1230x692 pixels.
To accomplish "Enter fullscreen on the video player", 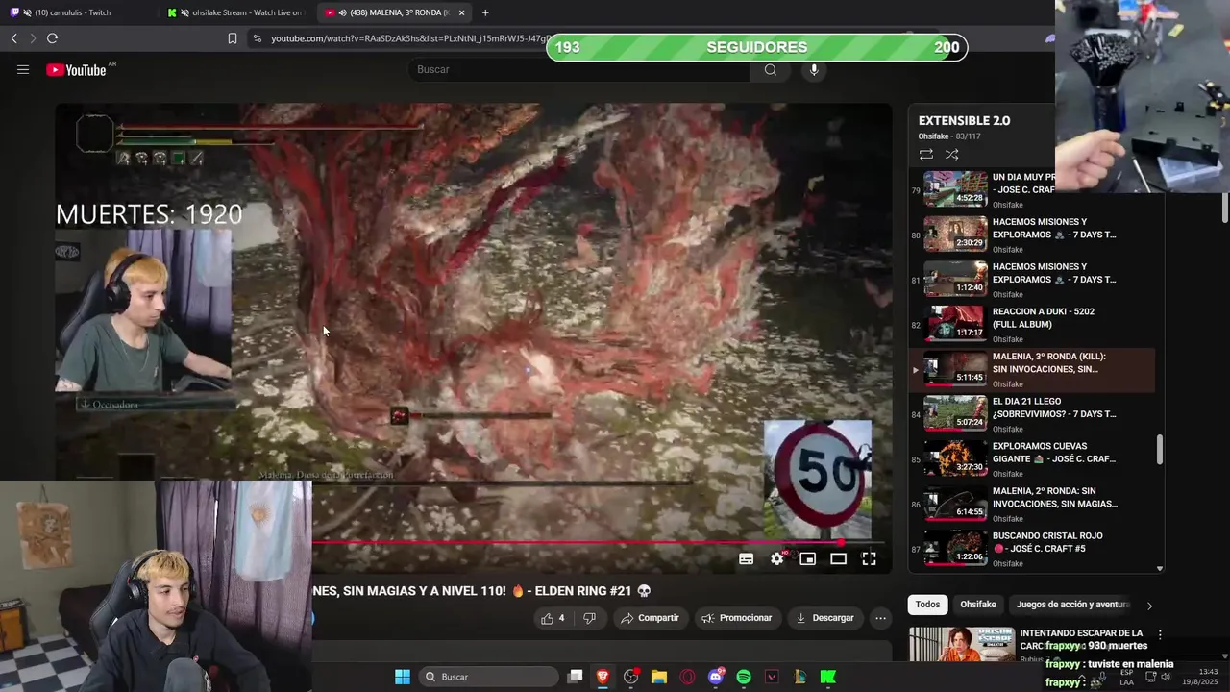I will 869,558.
